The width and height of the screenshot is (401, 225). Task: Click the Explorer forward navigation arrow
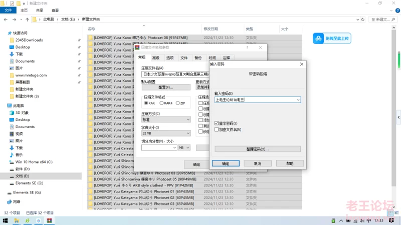[15, 19]
